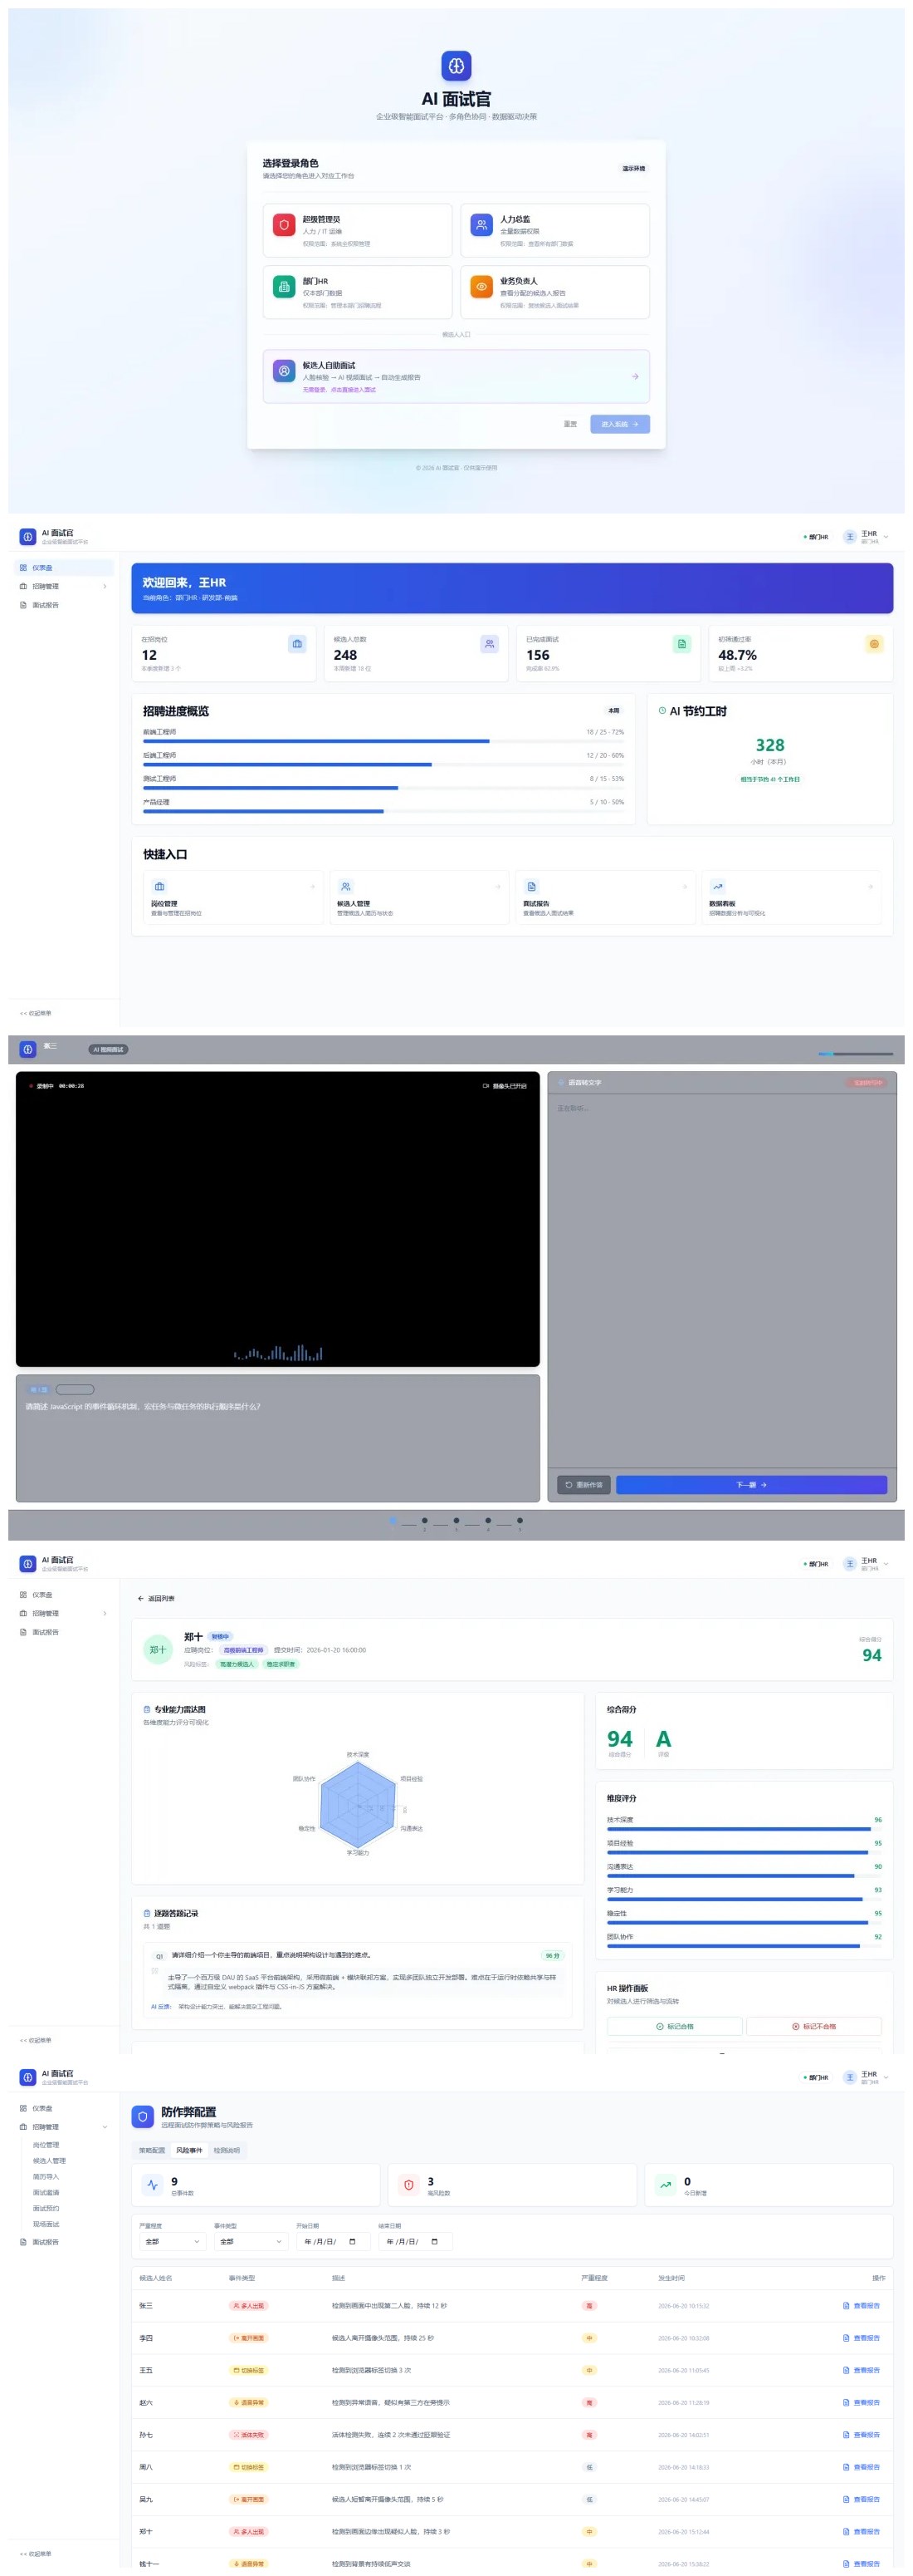Open the calendar icon in 结束日期 field
This screenshot has height=2576, width=913.
pyautogui.click(x=435, y=2241)
